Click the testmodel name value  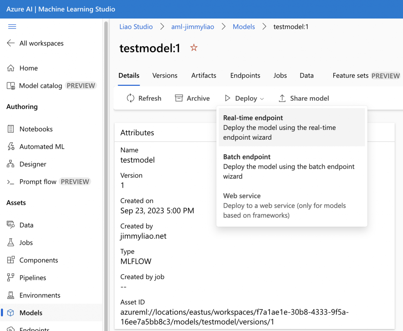tap(137, 160)
